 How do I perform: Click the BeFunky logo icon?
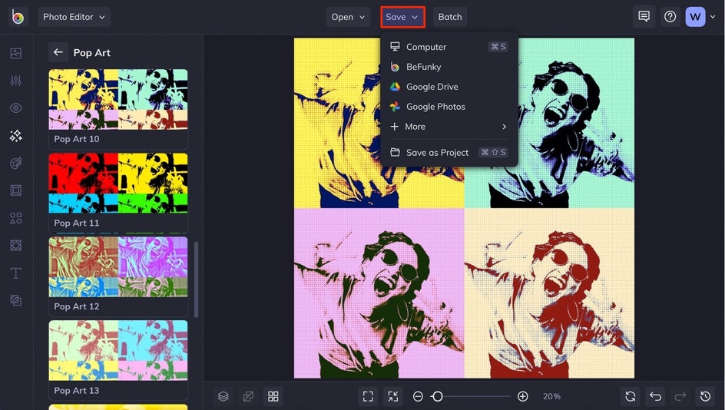point(18,17)
